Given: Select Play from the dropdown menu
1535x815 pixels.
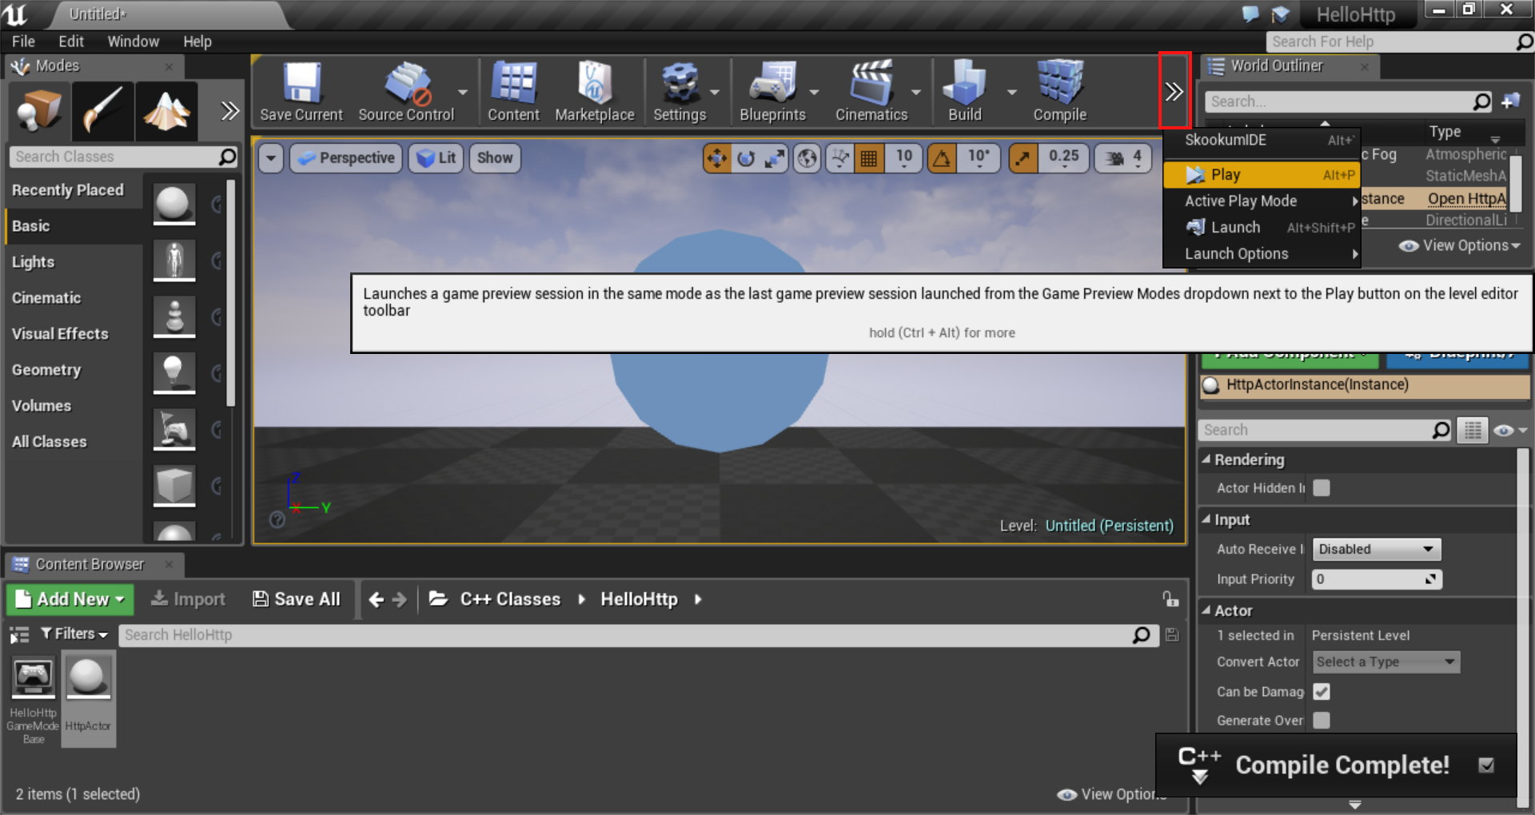Looking at the screenshot, I should click(1225, 174).
